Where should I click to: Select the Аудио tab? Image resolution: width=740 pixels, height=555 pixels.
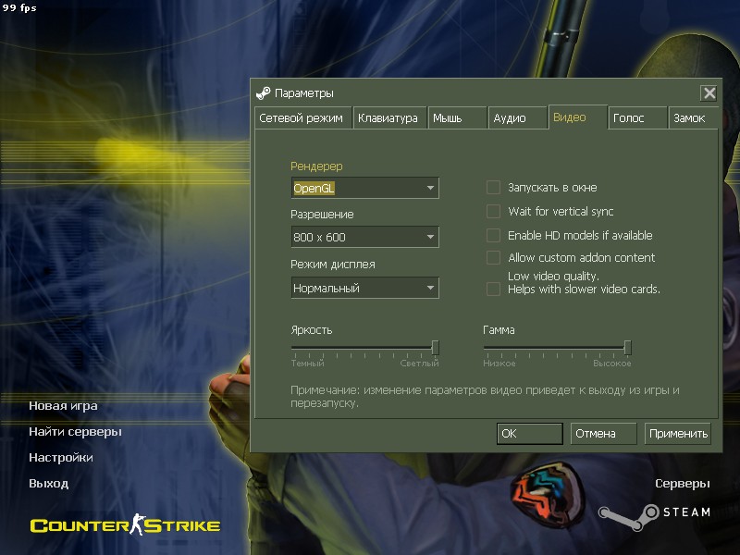518,118
